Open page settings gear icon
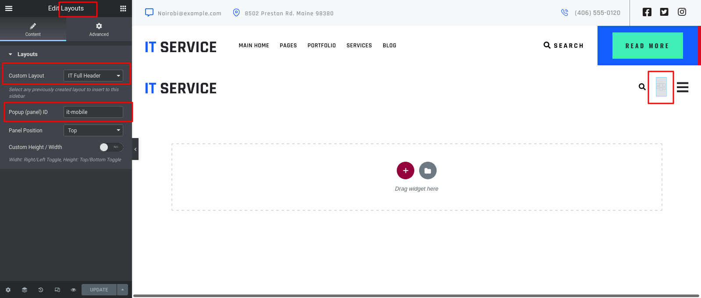 click(8, 290)
